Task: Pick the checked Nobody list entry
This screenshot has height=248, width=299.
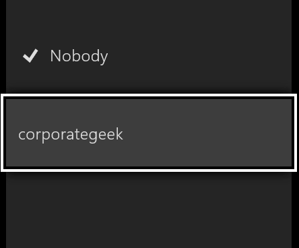Action: tap(149, 56)
